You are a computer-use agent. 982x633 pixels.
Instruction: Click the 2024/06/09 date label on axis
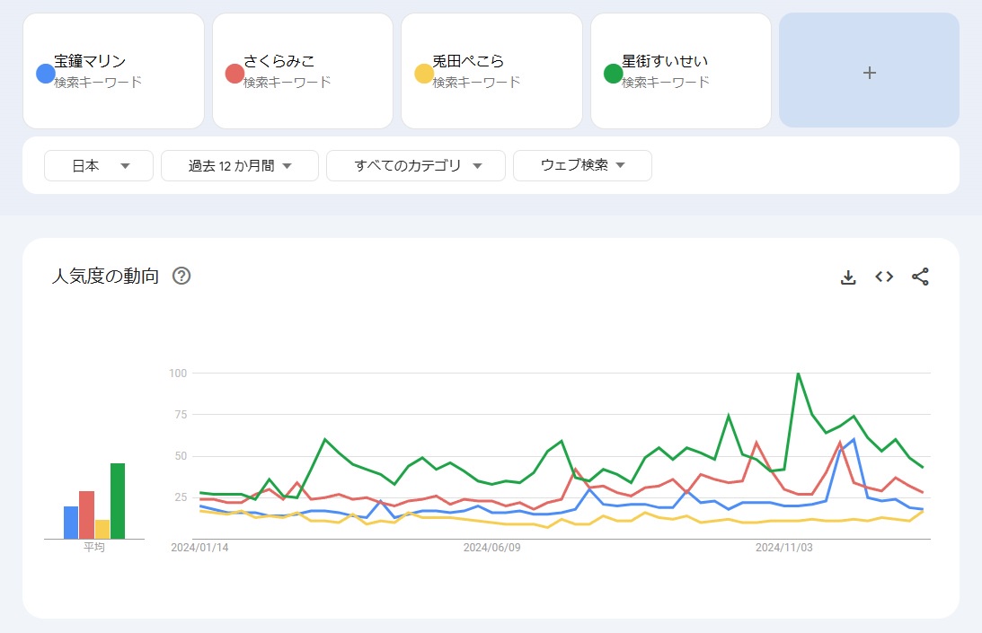coord(491,547)
